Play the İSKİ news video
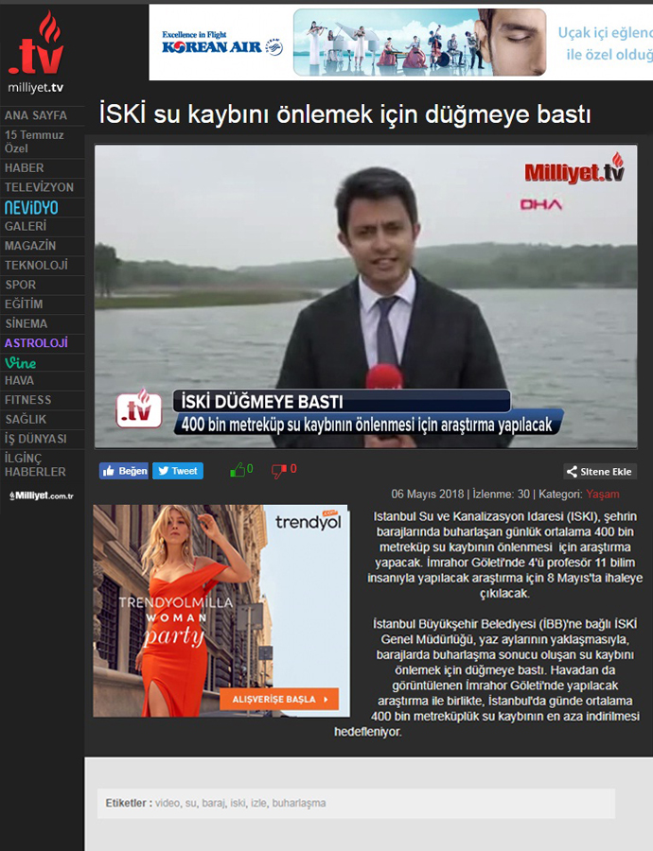 (365, 296)
